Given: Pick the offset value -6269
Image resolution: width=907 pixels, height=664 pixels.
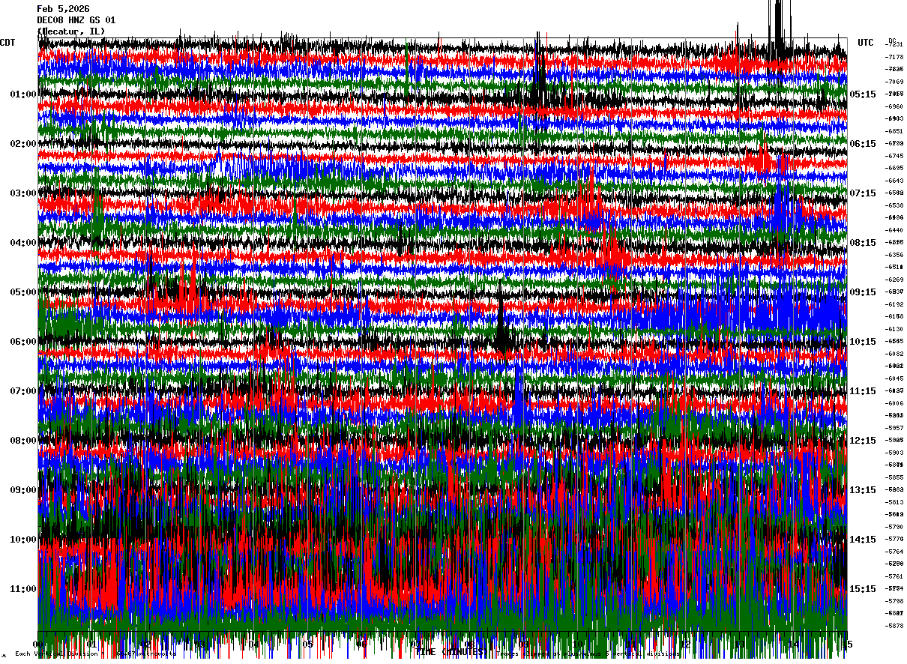Looking at the screenshot, I should click(x=895, y=280).
